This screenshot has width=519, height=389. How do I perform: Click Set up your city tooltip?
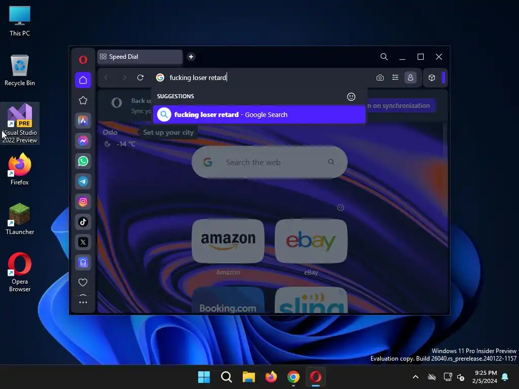(x=168, y=133)
